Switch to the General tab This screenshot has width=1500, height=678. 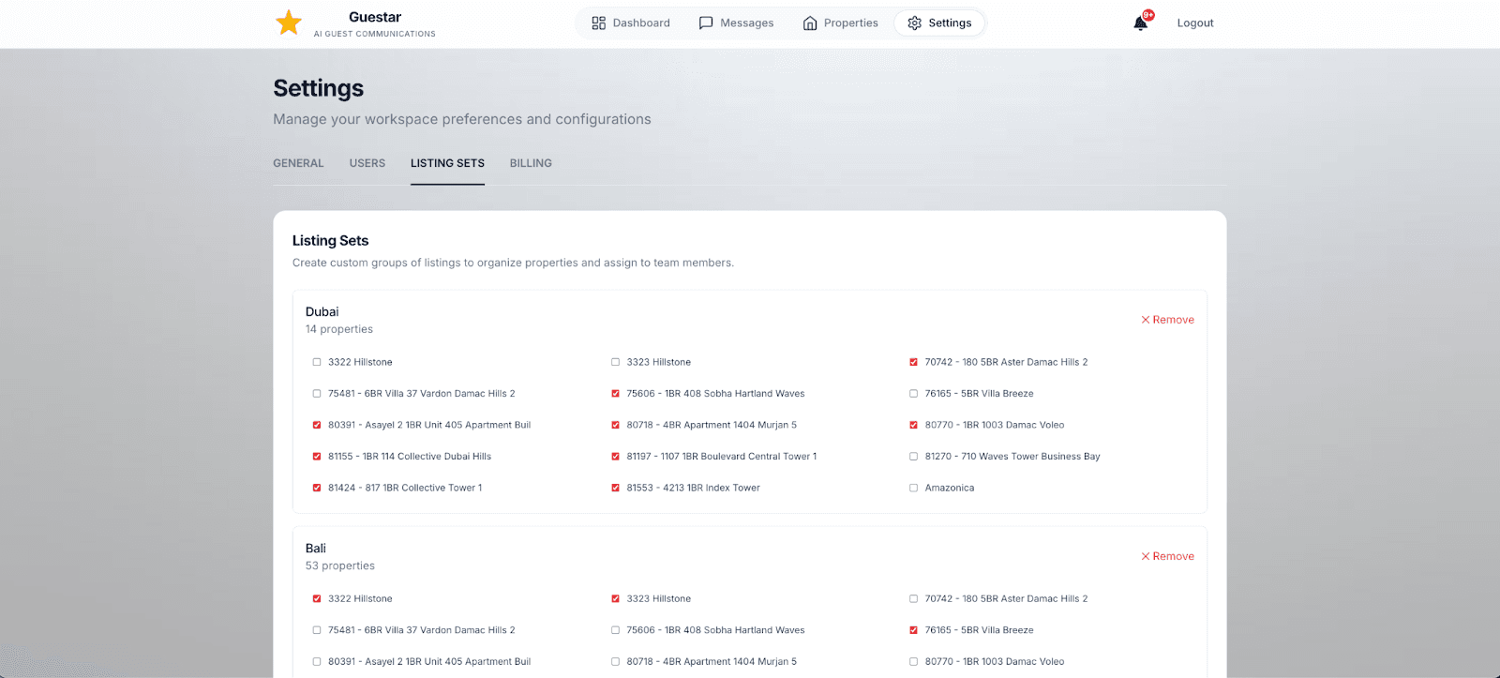pyautogui.click(x=298, y=163)
